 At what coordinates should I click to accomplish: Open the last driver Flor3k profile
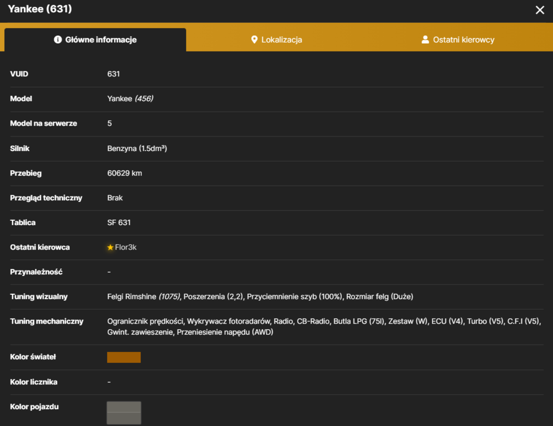pos(126,247)
